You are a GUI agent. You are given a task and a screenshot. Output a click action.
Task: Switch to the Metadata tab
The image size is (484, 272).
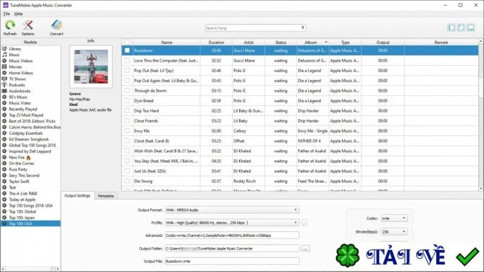[x=105, y=196]
